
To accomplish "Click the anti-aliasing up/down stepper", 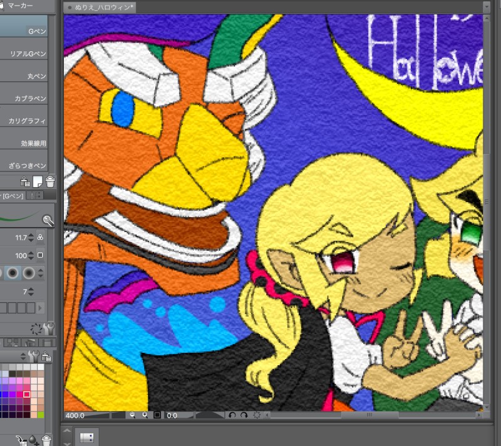I will click(x=41, y=273).
